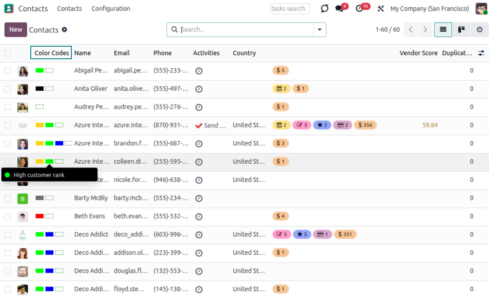Click the New button
Viewport: 489px width, 298px height.
pos(15,29)
